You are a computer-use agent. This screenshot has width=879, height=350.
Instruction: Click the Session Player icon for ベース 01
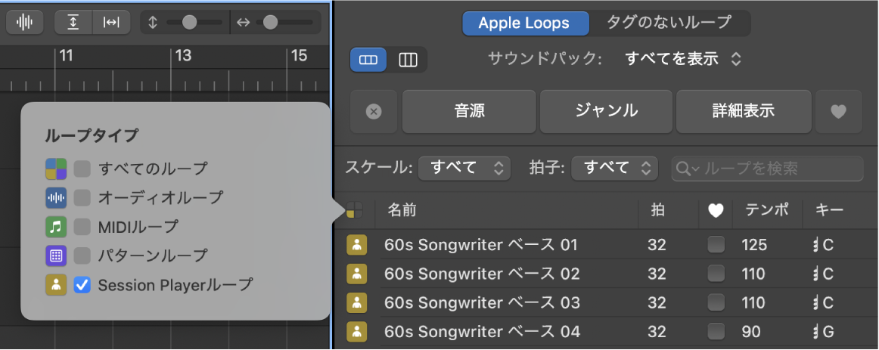click(357, 245)
